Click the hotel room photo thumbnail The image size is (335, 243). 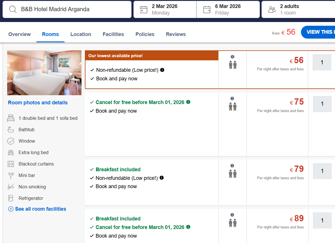click(44, 73)
